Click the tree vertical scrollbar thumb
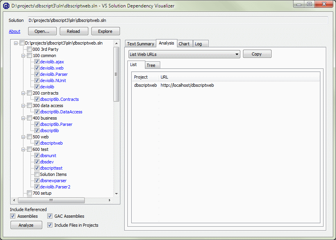Image resolution: width=336 pixels, height=240 pixels. coord(116,74)
